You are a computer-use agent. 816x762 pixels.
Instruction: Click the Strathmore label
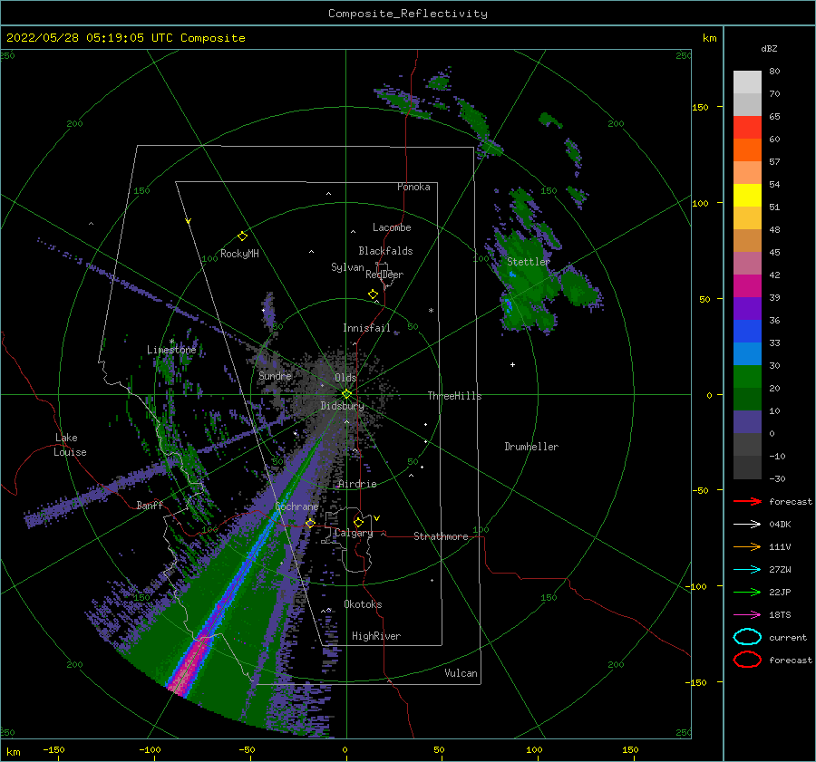(x=441, y=536)
